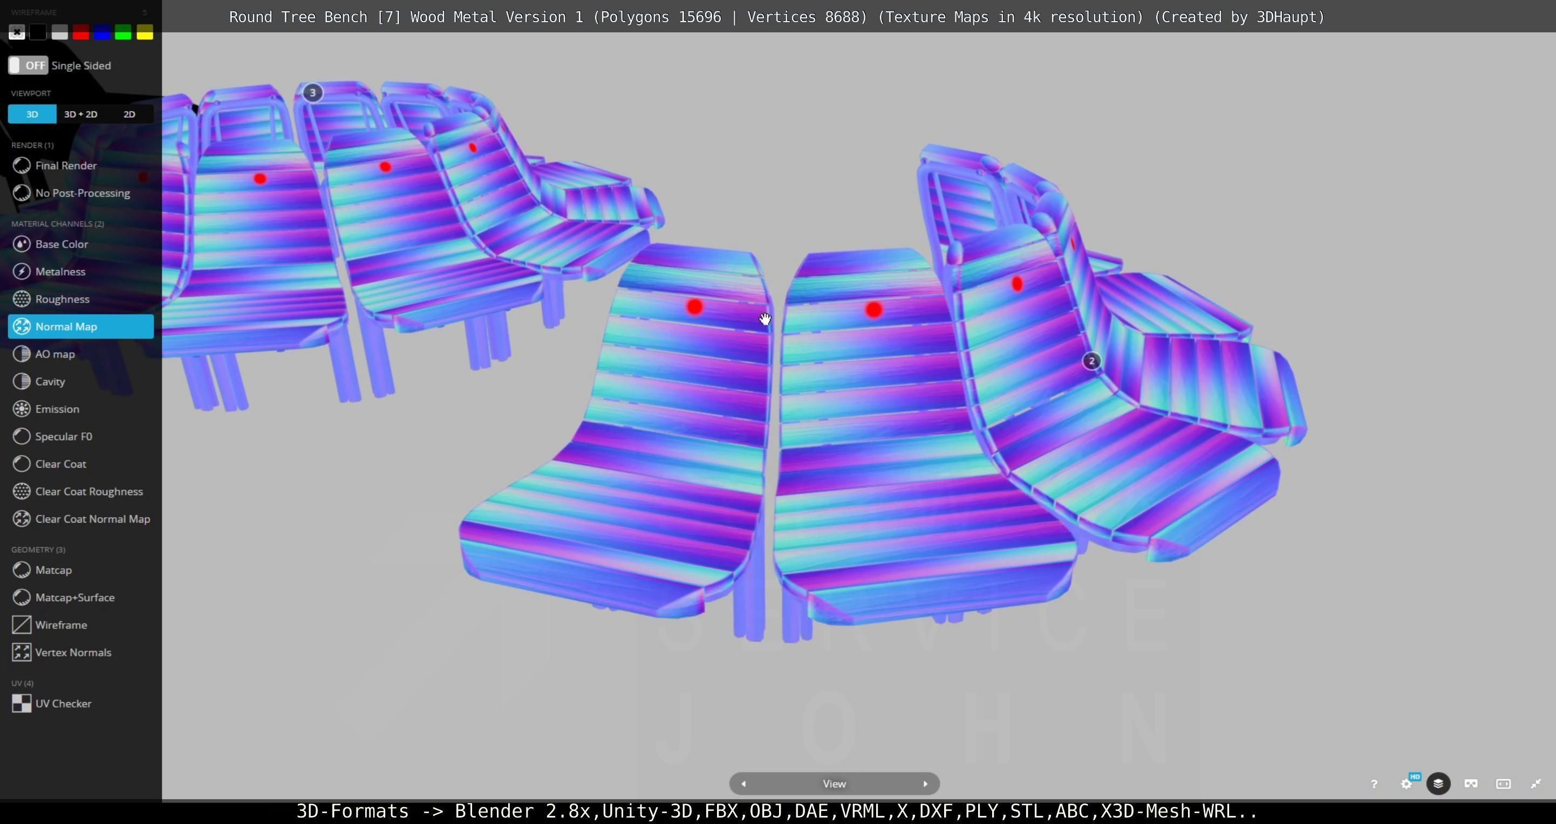Select the Normal Map channel
The width and height of the screenshot is (1556, 824).
(x=81, y=327)
